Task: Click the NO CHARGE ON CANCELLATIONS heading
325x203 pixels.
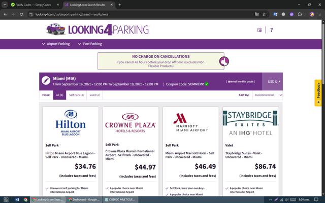Action: point(161,56)
